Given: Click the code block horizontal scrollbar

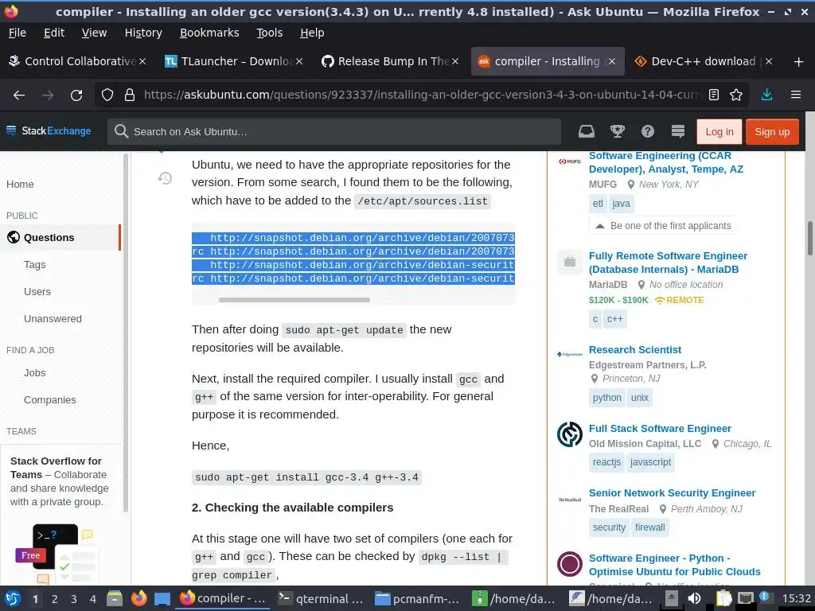Looking at the screenshot, I should [x=294, y=300].
